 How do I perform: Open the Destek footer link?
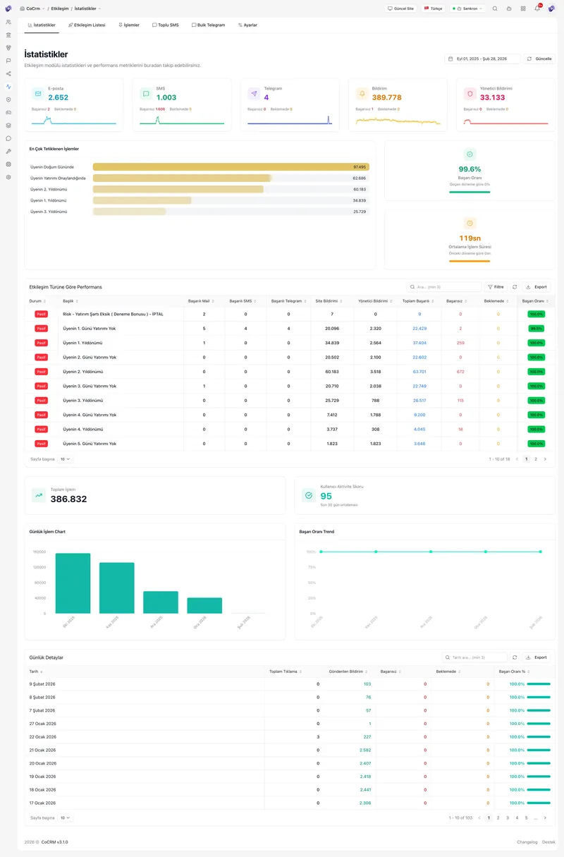(548, 842)
